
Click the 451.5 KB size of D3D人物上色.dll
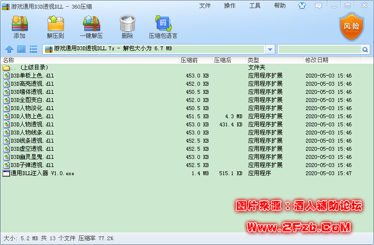(197, 116)
